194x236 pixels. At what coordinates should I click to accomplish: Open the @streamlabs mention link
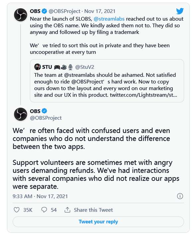tap(109, 19)
